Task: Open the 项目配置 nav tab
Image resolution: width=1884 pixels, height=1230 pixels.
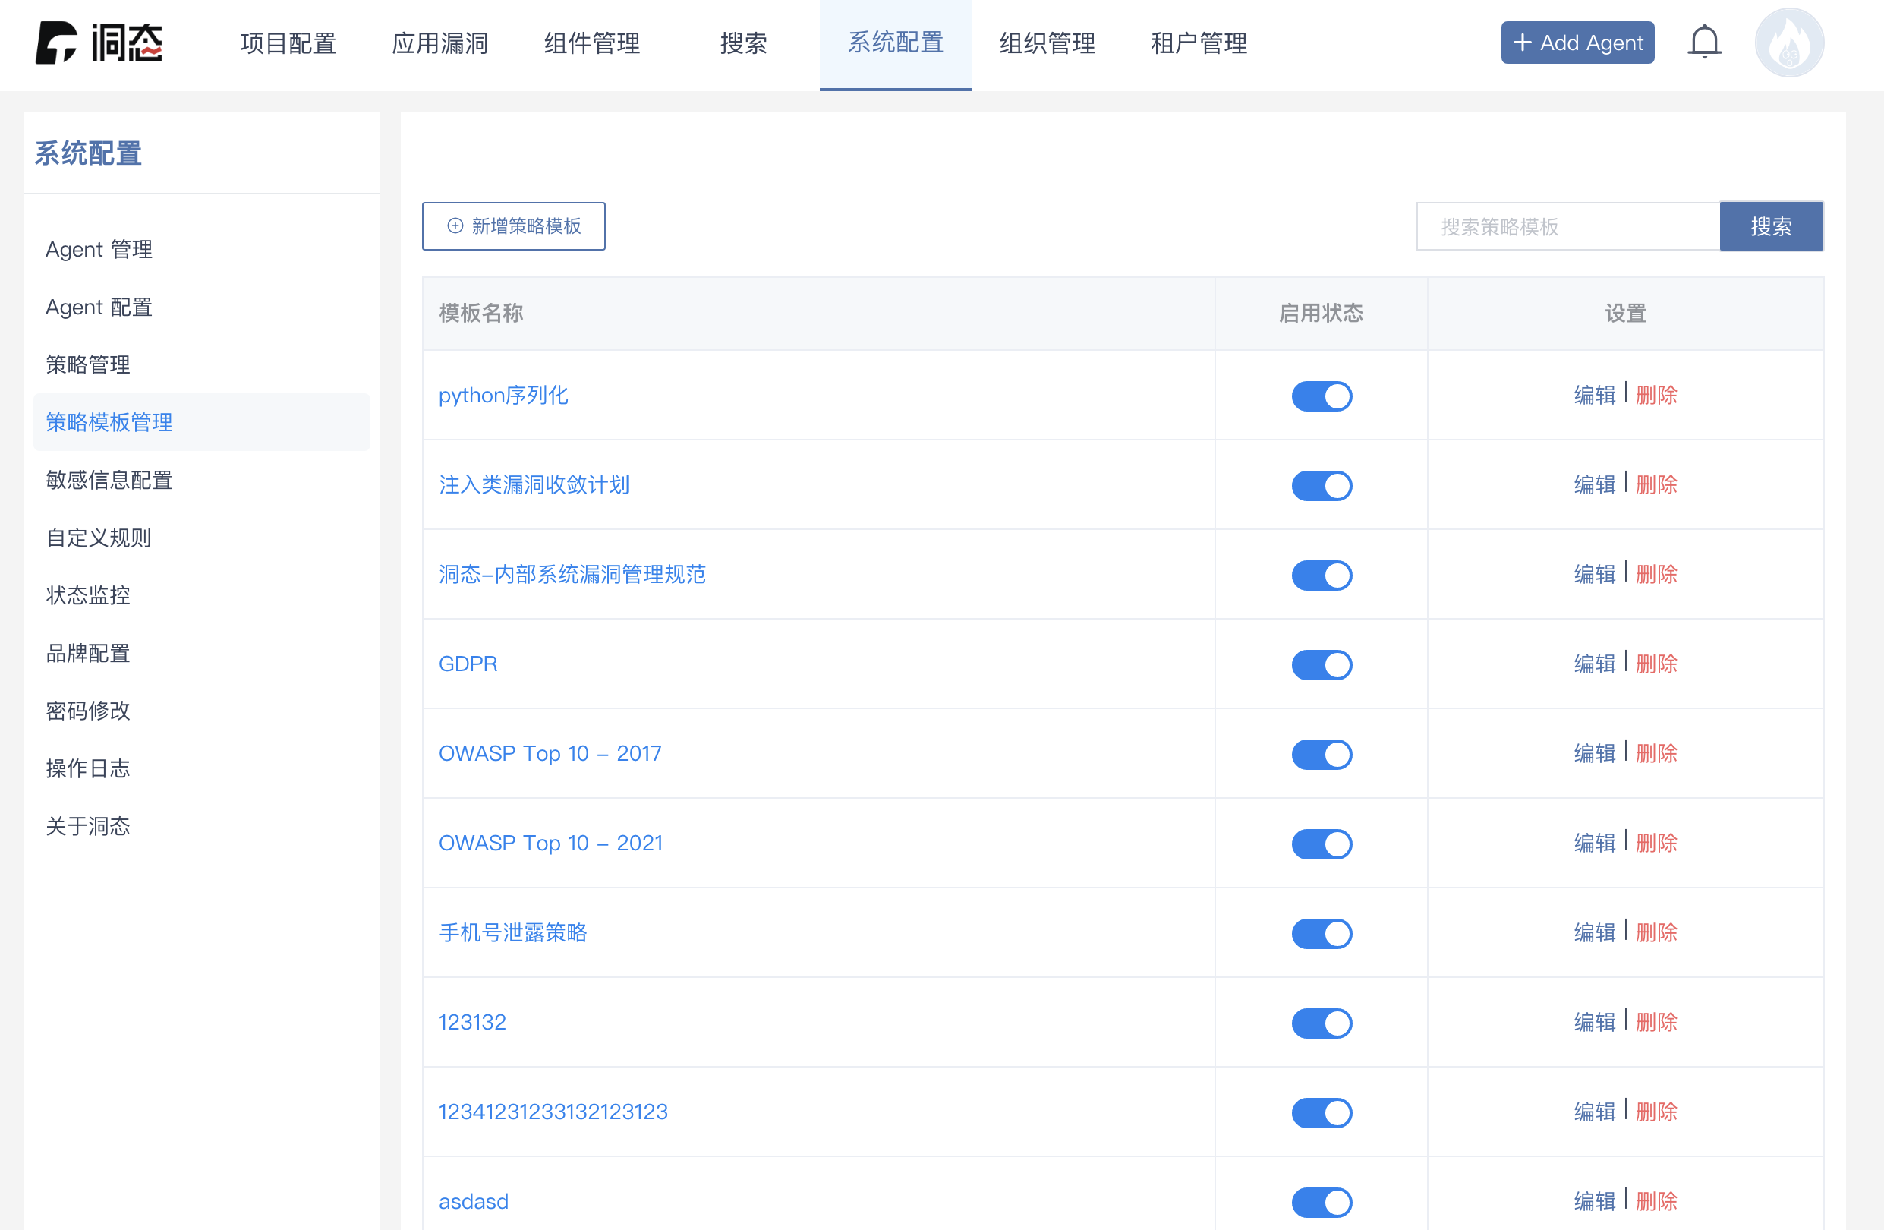Action: point(288,43)
